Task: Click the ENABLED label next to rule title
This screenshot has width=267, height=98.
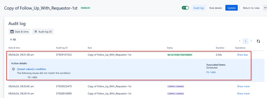Action: click(x=85, y=8)
